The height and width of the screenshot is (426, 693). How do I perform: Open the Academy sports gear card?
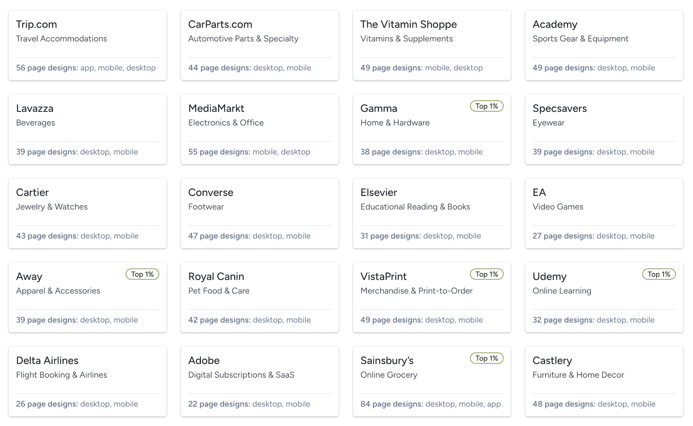click(x=604, y=45)
